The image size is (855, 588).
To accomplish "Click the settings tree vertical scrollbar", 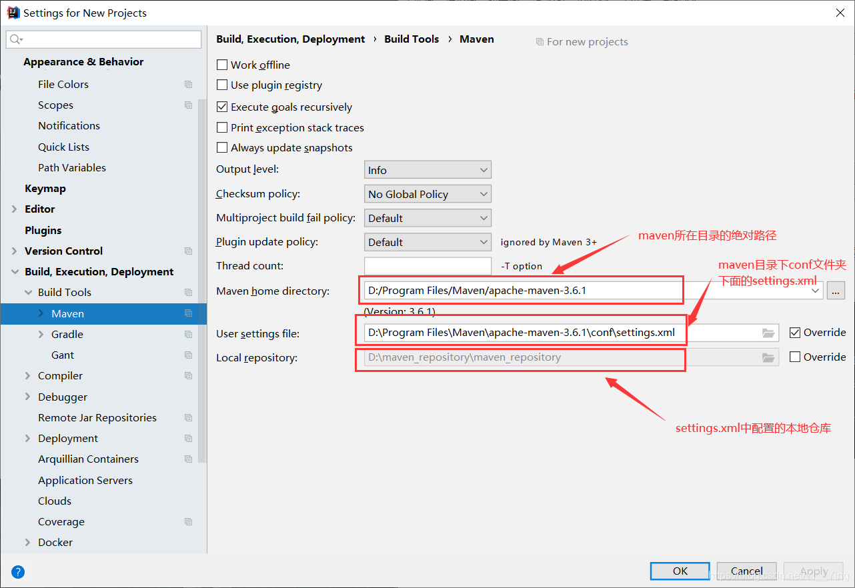I will pos(203,280).
